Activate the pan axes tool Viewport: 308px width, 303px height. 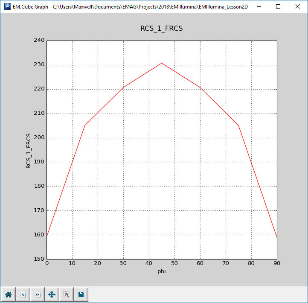(x=52, y=294)
